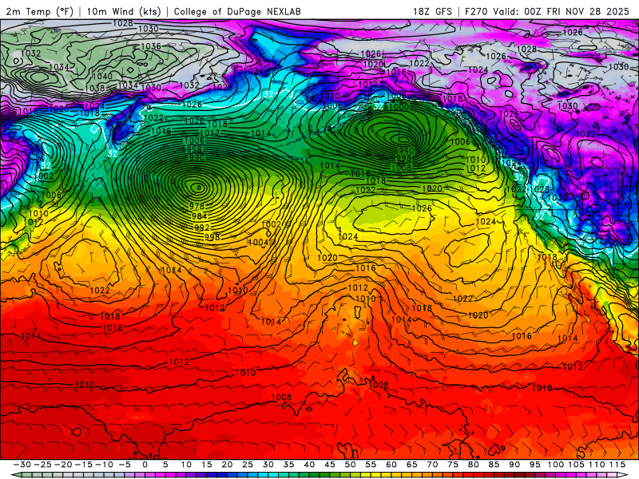Click the "2m Temp (°F)" title text
The image size is (639, 479).
coord(39,11)
